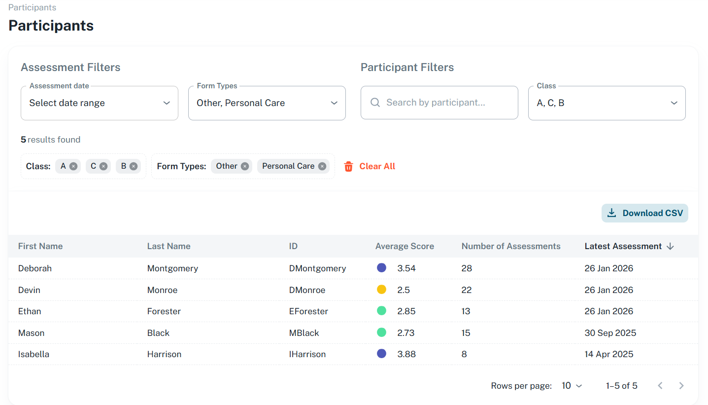Go to next page with the right chevron
The width and height of the screenshot is (708, 405).
point(681,385)
